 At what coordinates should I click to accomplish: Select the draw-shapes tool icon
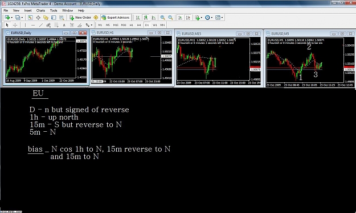pos(80,25)
